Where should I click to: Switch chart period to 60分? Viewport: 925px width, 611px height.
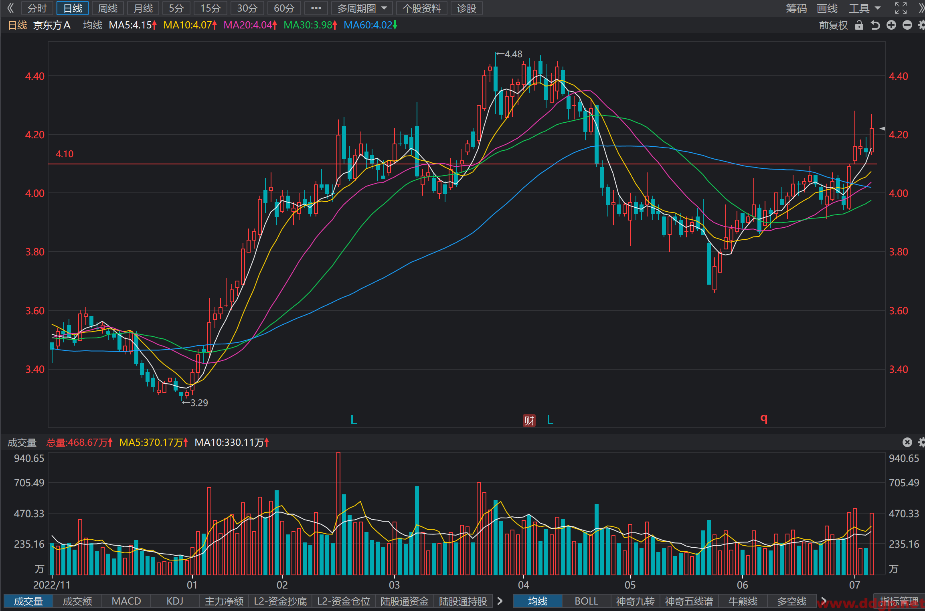pyautogui.click(x=284, y=8)
